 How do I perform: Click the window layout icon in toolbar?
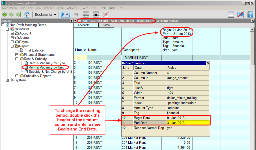point(231,14)
